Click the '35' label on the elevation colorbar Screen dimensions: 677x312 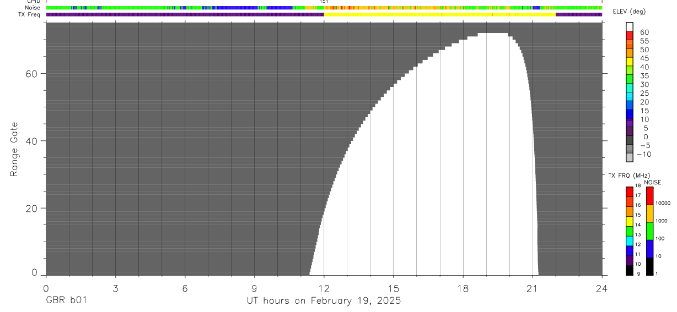645,76
